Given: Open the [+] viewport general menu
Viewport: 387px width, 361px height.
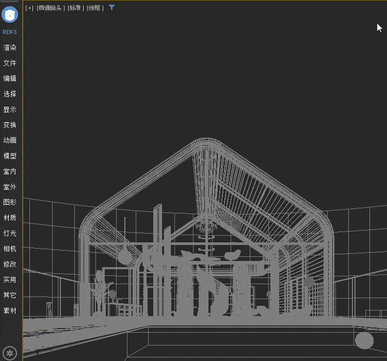Looking at the screenshot, I should click(29, 8).
